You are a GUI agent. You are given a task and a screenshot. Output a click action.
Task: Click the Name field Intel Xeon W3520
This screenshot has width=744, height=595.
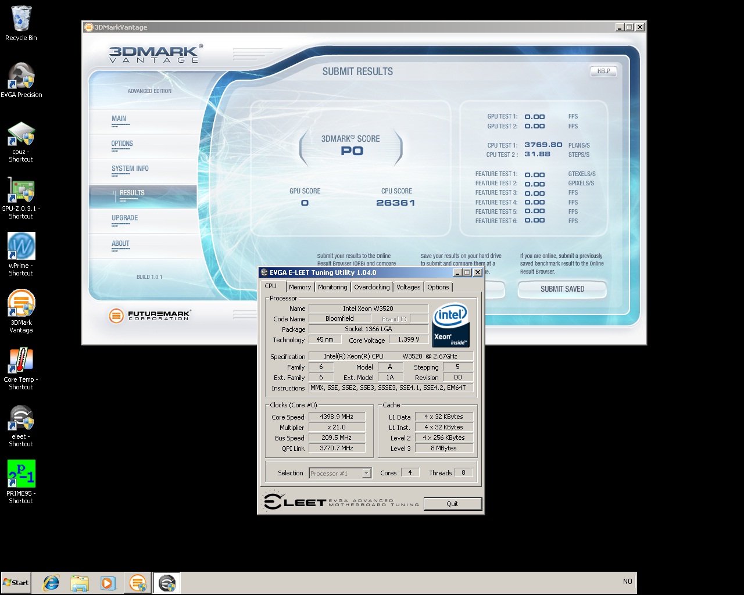[x=369, y=309]
